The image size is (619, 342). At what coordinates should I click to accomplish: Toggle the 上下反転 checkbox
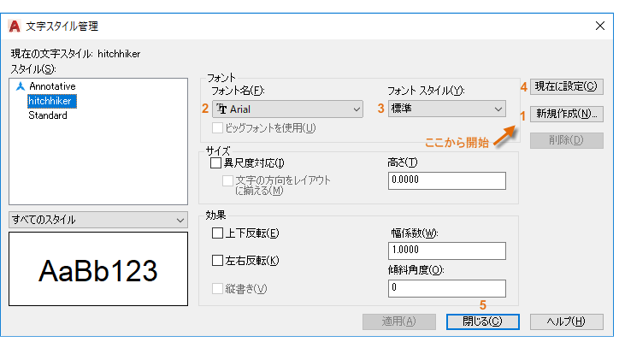217,233
